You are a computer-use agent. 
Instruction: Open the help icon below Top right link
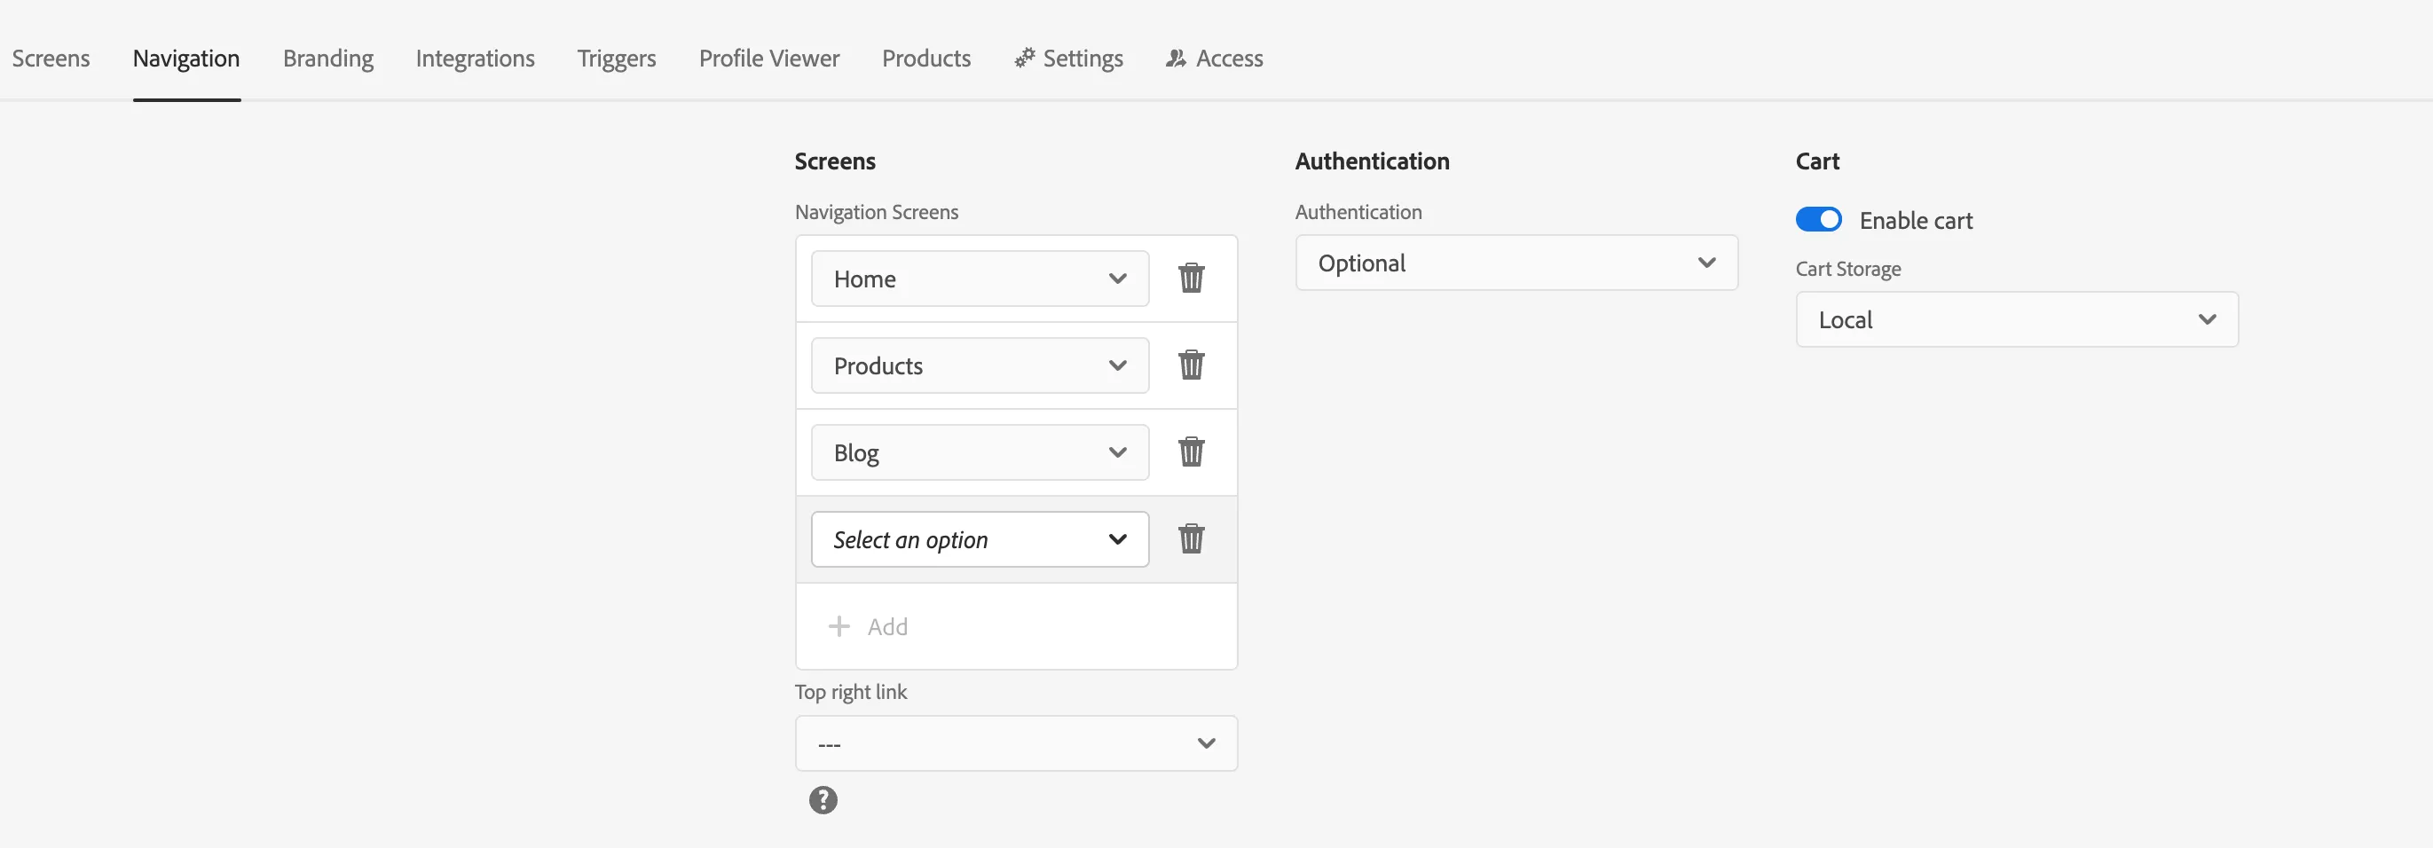823,801
